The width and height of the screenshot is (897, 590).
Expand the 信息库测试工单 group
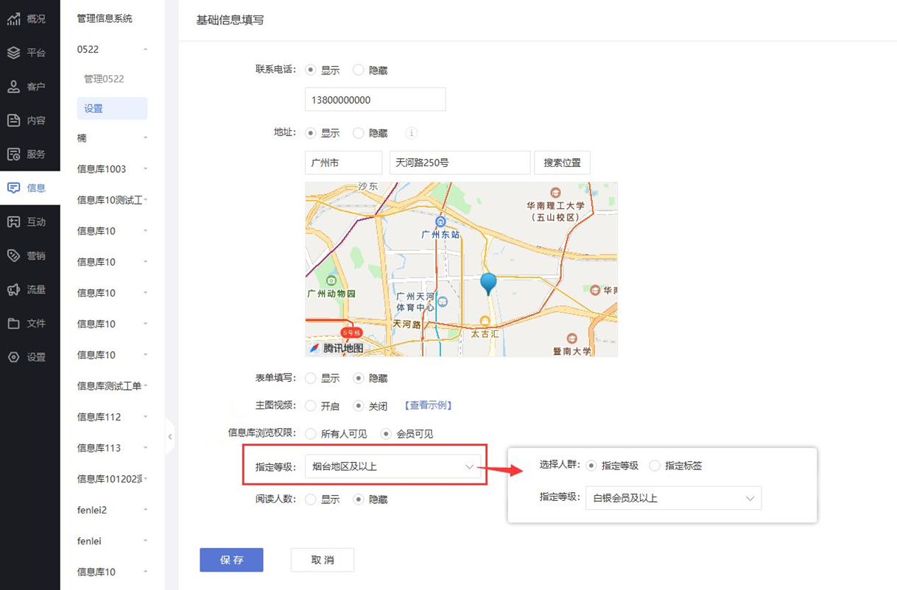click(x=147, y=385)
